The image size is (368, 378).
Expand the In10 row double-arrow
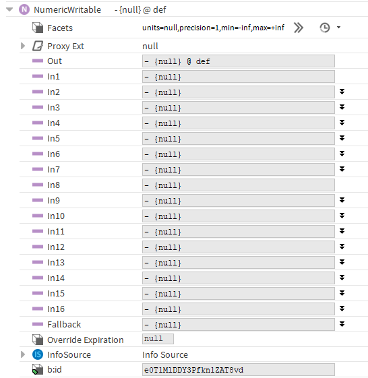click(x=342, y=216)
